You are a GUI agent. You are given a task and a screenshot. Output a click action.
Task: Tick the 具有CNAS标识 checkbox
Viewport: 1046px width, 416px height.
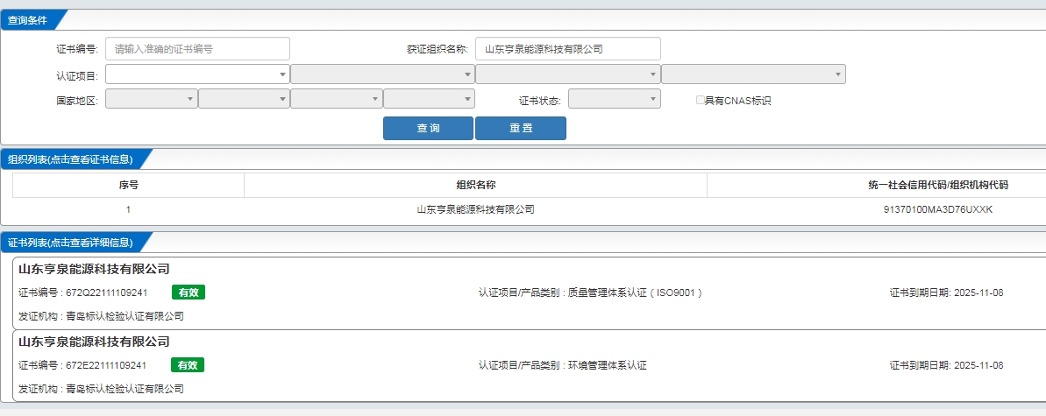coord(701,100)
